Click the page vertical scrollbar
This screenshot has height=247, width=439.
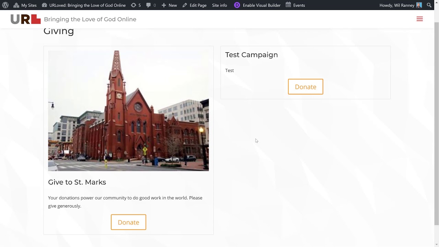coord(437,123)
